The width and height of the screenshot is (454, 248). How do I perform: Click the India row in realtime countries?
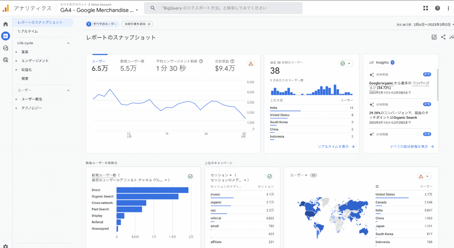[x=312, y=108]
